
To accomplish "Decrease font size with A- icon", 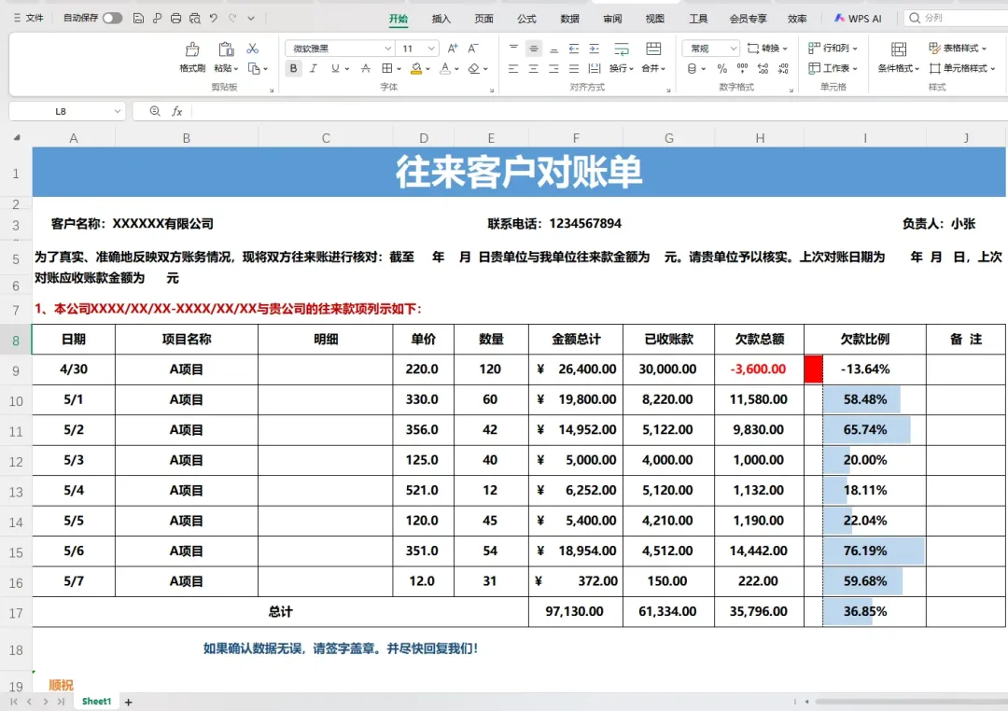I will click(x=473, y=49).
